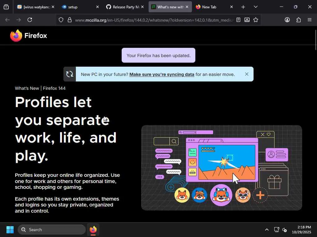Open the clock showing 2:18 PM
The image size is (317, 237).
[x=301, y=230]
